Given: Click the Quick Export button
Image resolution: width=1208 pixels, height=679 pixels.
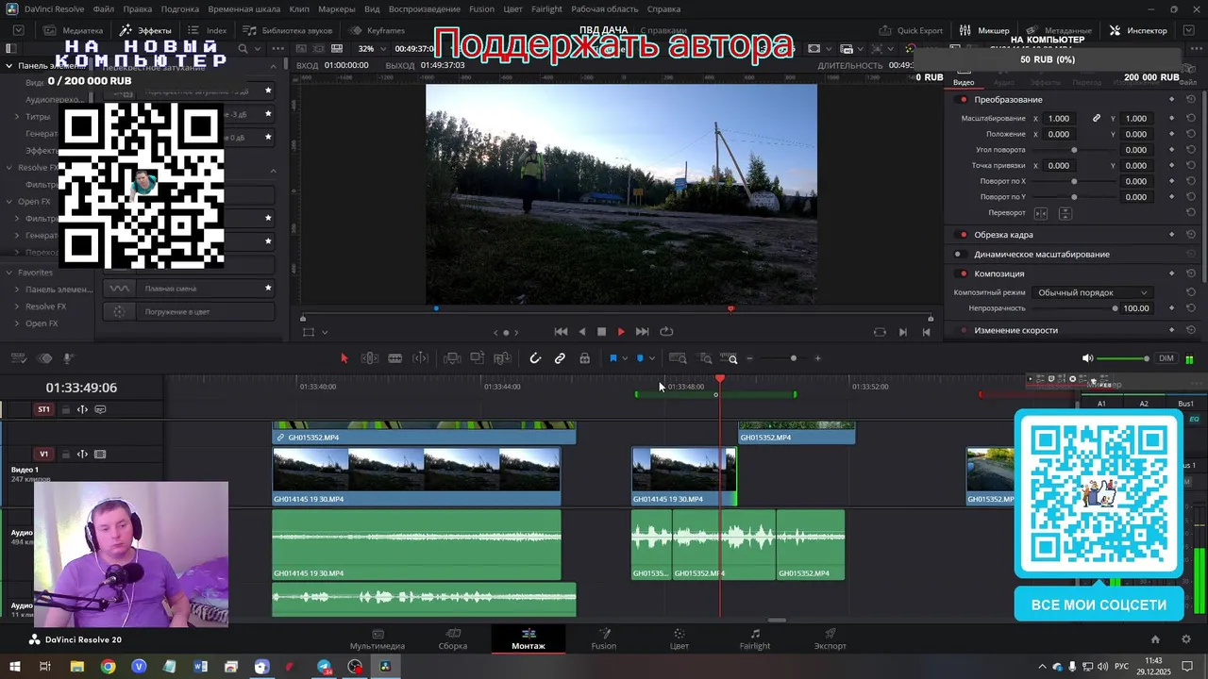Looking at the screenshot, I should (x=910, y=30).
